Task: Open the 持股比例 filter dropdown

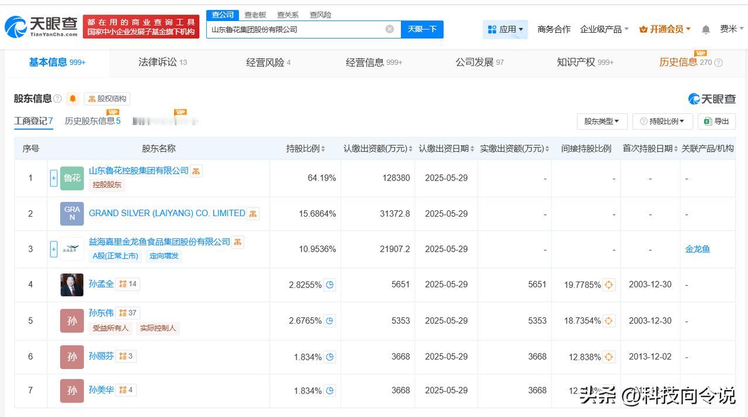Action: click(x=663, y=121)
